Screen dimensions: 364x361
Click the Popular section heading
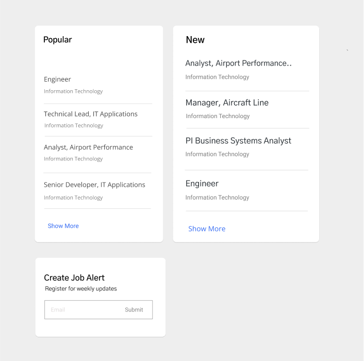pyautogui.click(x=58, y=40)
